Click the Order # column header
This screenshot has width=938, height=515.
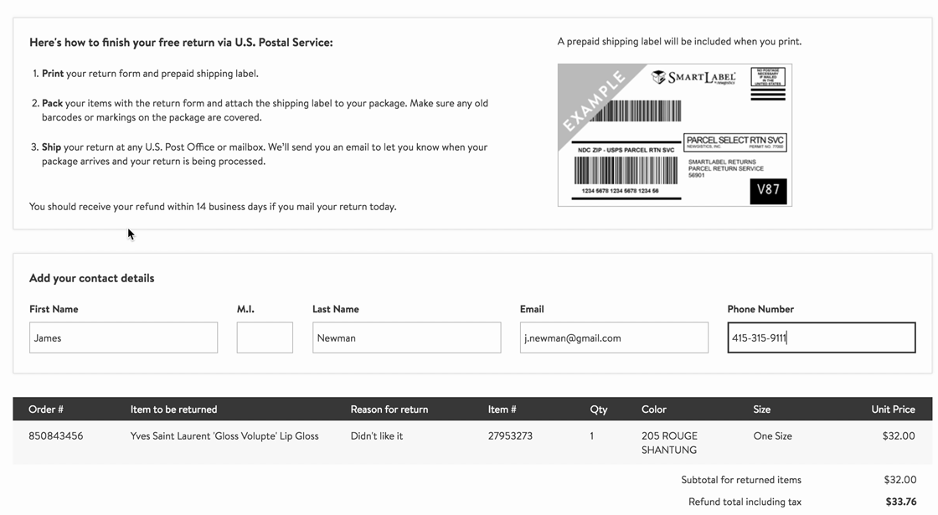(x=46, y=409)
